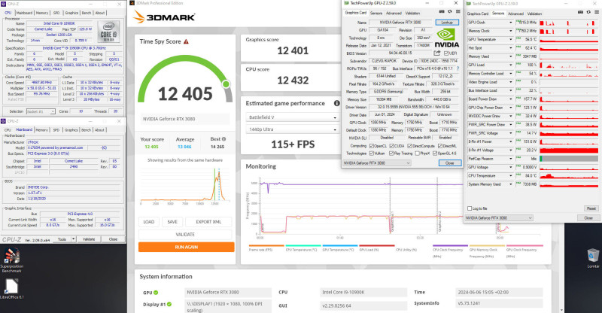The image size is (602, 313).
Task: Click the green verified icon beside GPU label
Action: coord(156,292)
